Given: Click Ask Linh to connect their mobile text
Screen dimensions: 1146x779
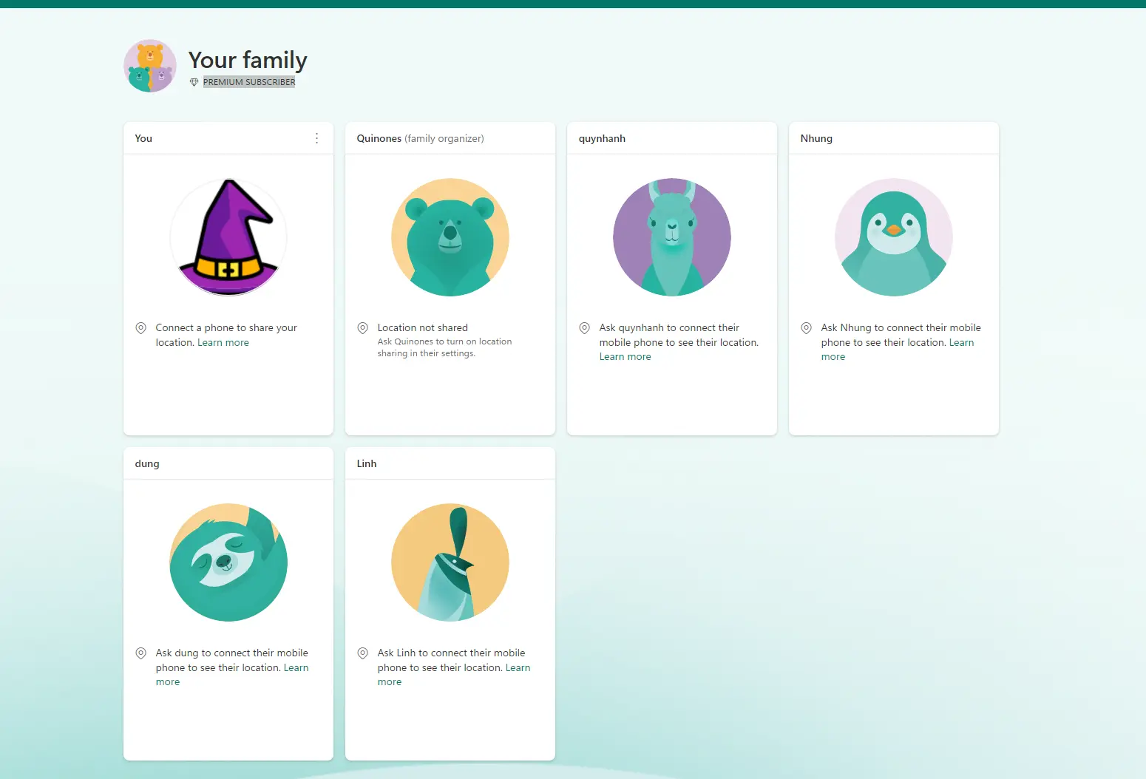Looking at the screenshot, I should point(451,660).
